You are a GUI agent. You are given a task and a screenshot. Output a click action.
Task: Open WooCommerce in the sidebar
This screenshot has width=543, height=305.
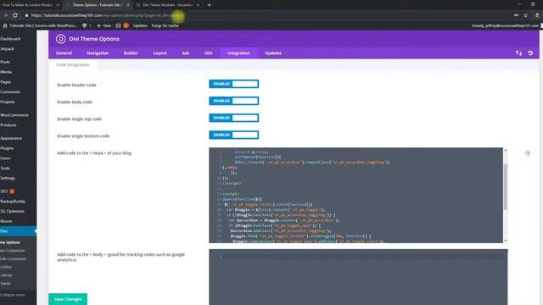tap(14, 115)
